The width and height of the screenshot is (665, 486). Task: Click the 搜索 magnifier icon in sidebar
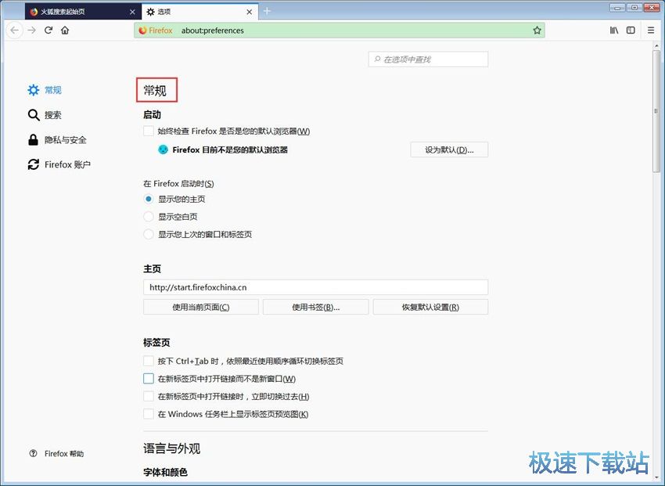34,115
